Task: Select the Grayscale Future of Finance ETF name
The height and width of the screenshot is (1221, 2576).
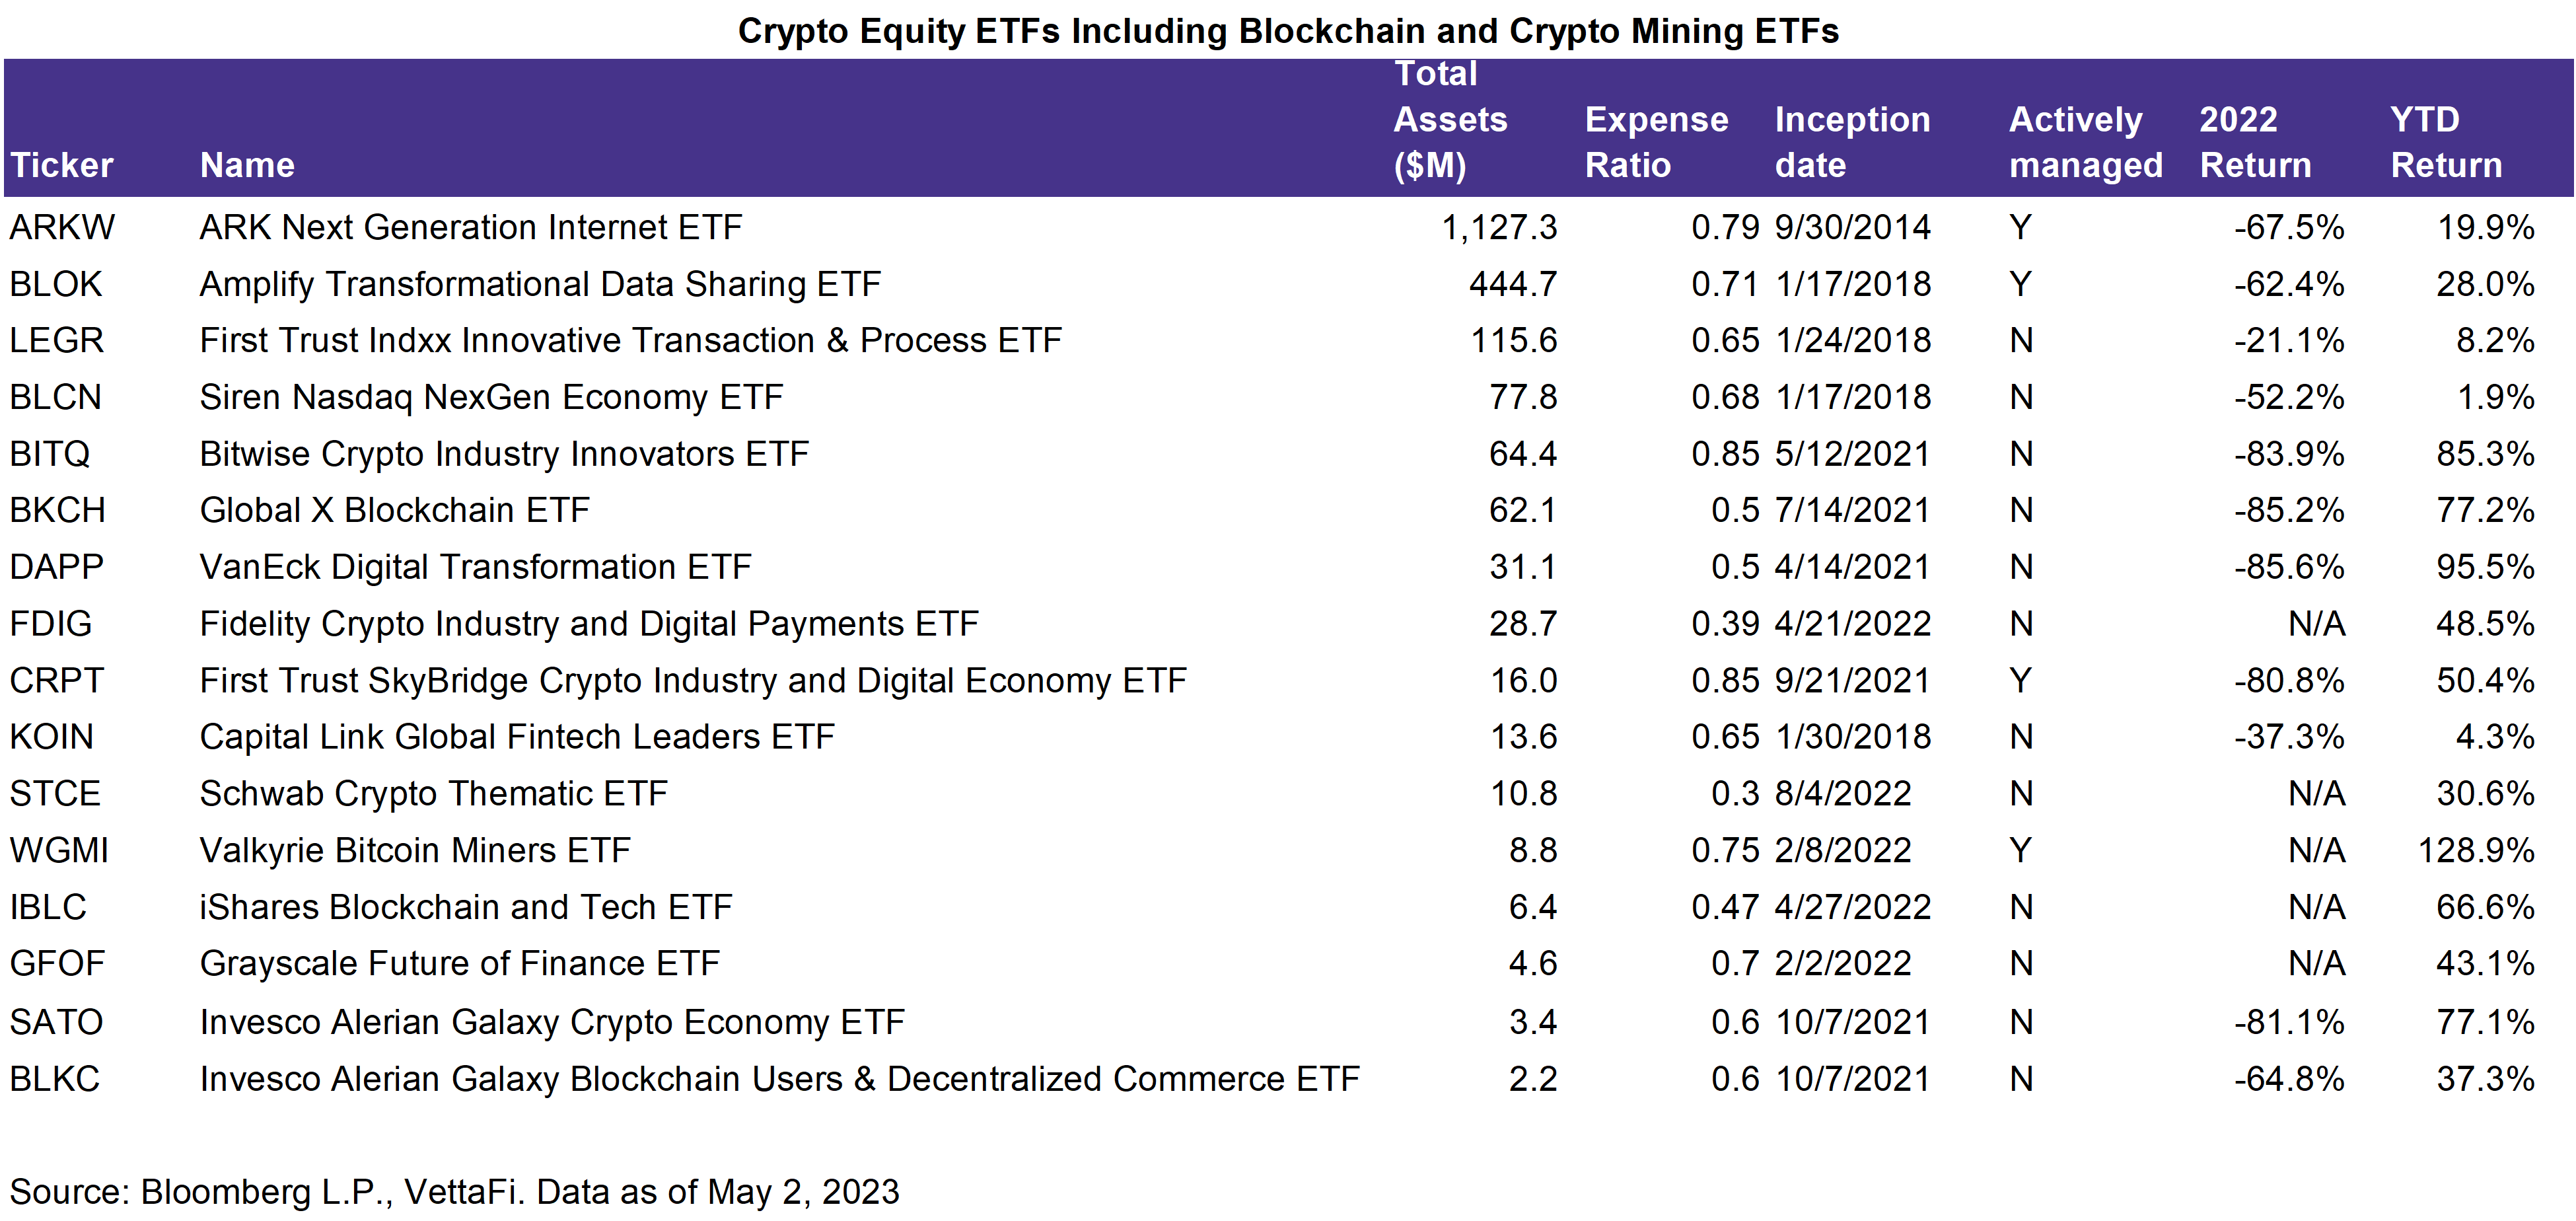Action: pyautogui.click(x=460, y=964)
